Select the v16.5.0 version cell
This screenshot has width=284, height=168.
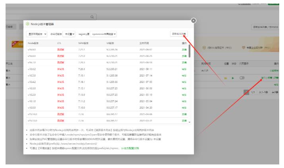click(32, 76)
